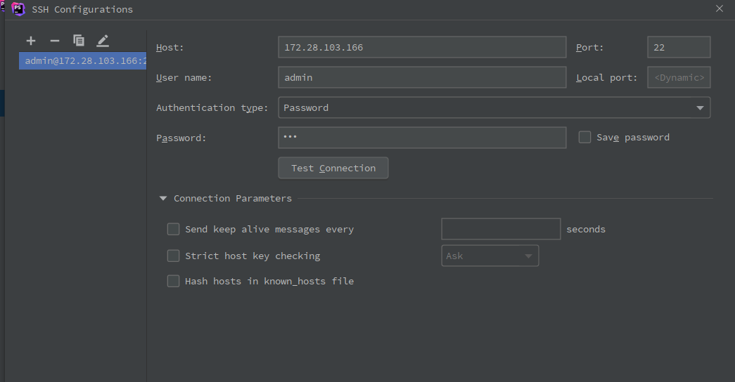
Task: Collapse the Connection Parameters section
Action: click(x=163, y=199)
